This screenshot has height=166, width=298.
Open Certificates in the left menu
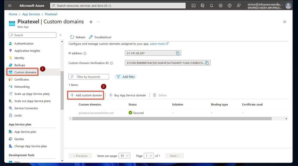tap(22, 79)
